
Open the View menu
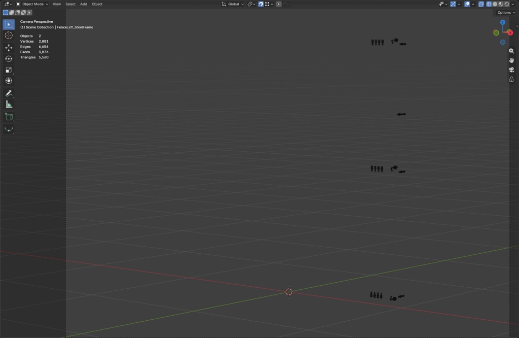pos(57,4)
